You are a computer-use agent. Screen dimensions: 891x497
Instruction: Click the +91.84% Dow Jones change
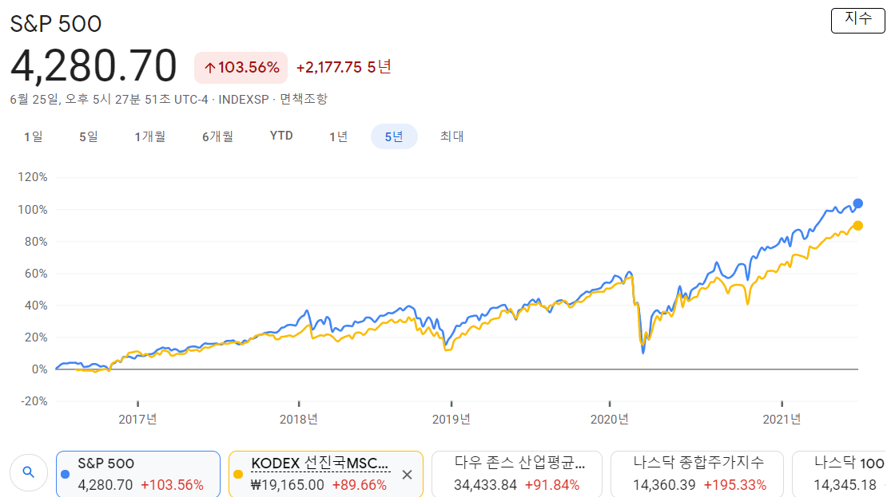click(552, 485)
